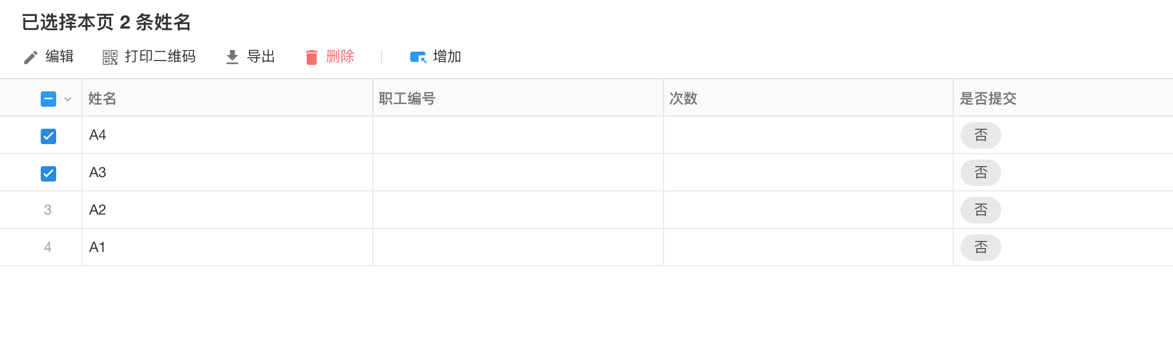This screenshot has width=1173, height=362.
Task: Uncheck the checkbox on row A4
Action: [48, 135]
